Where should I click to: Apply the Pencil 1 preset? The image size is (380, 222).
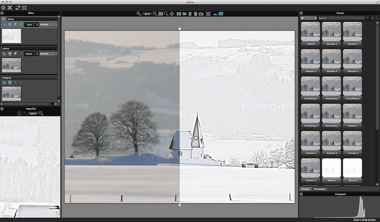(332, 170)
